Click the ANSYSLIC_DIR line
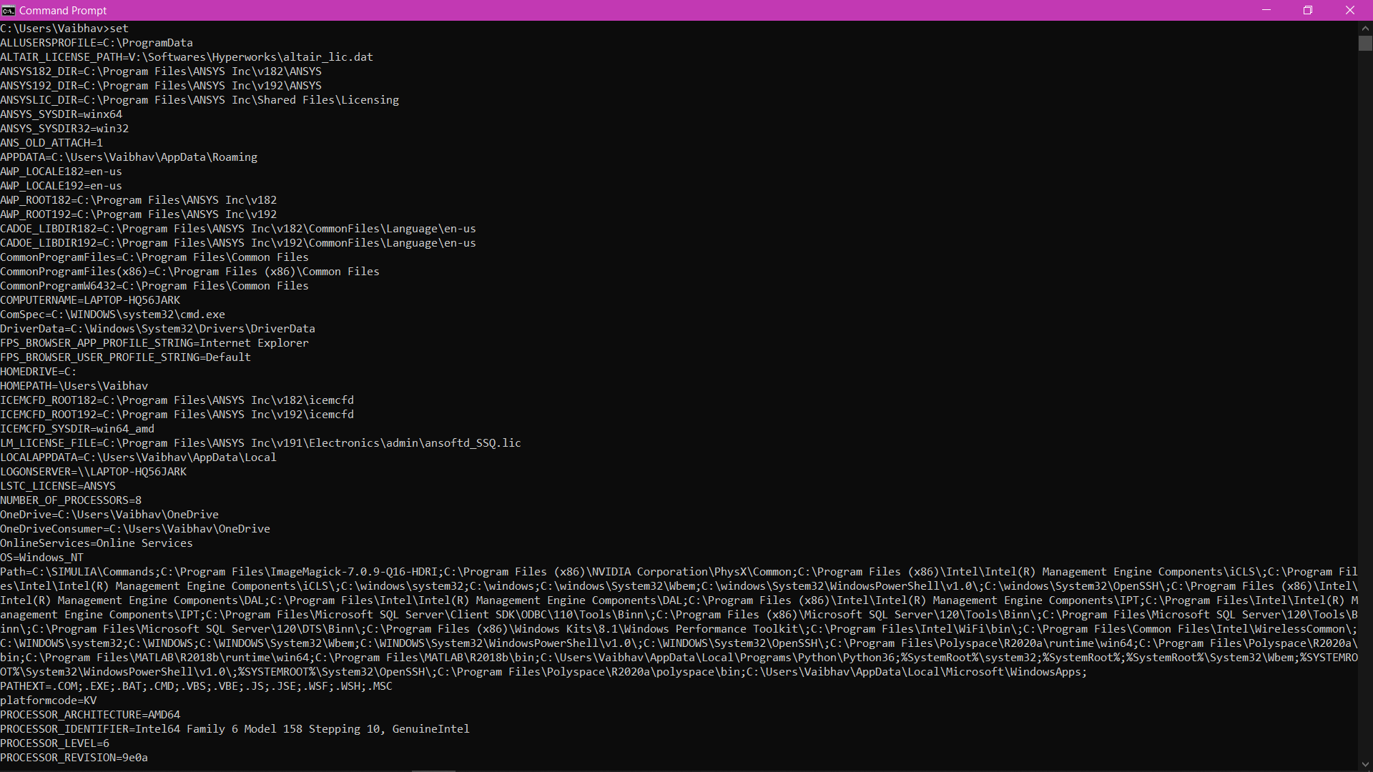1373x772 pixels. 200,100
